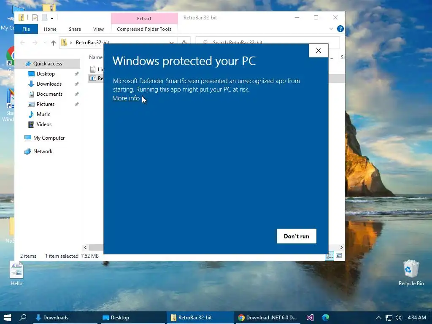The height and width of the screenshot is (324, 432).
Task: Open address bar history dropdown
Action: pos(172,43)
